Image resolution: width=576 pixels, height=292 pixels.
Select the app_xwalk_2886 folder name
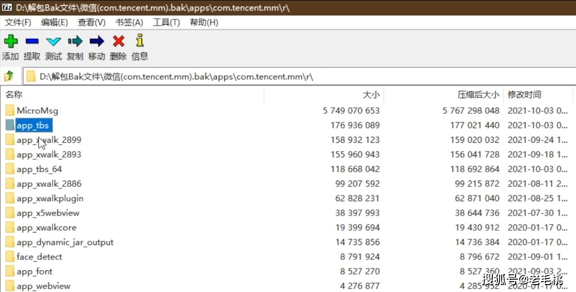[49, 184]
